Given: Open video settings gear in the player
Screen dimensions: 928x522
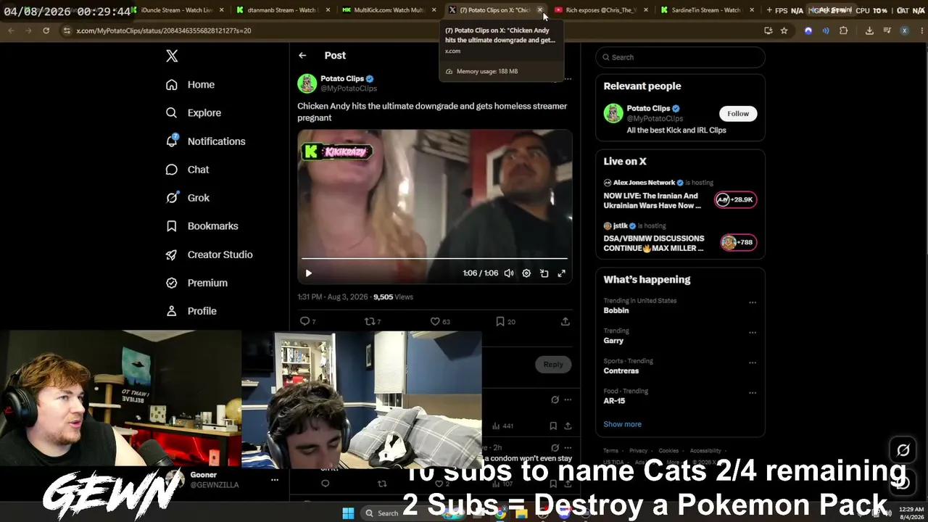Looking at the screenshot, I should pos(526,273).
